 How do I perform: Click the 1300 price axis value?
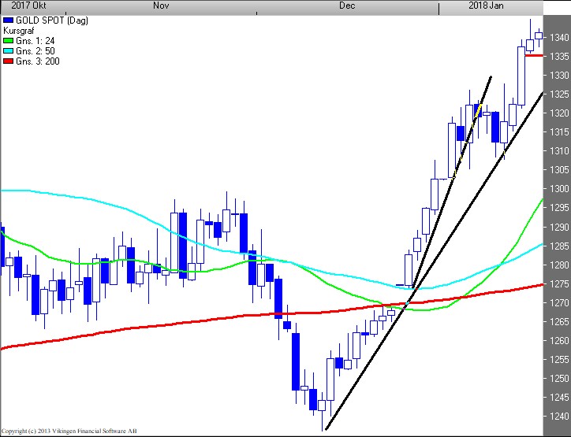[x=559, y=189]
